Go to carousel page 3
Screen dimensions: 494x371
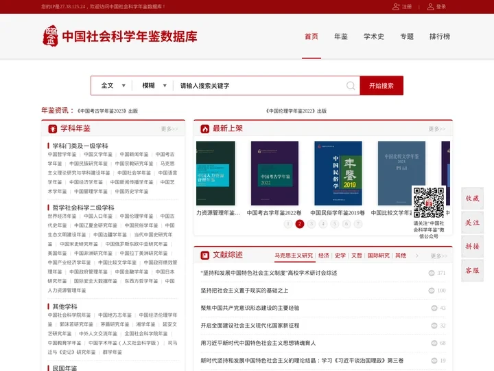[311, 224]
